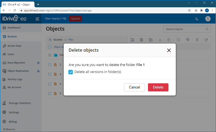Click the upload folder icon
216x132 pixels.
tap(151, 40)
